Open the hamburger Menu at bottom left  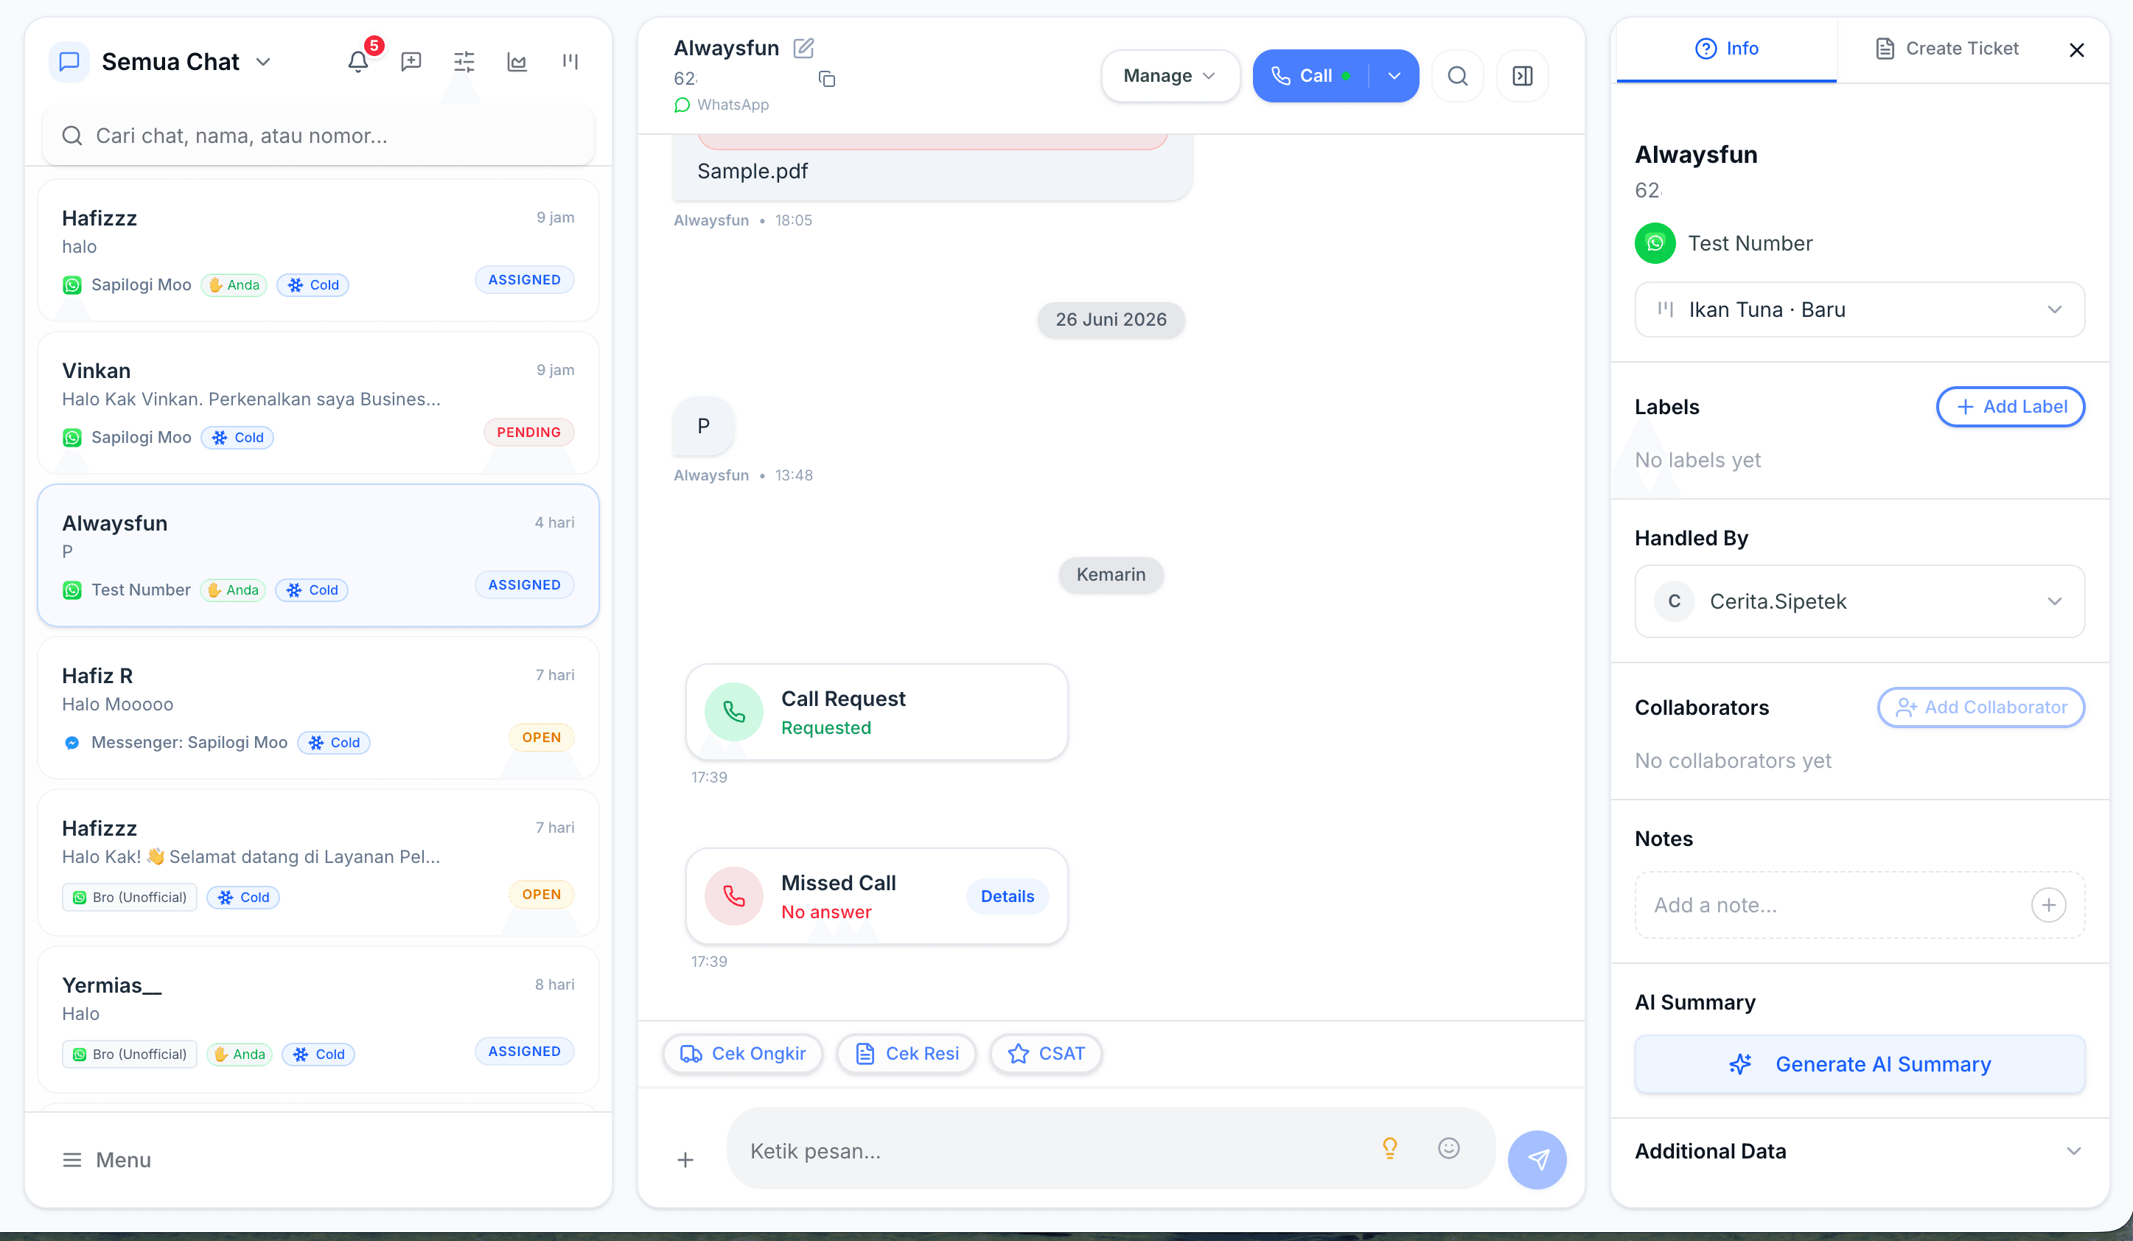107,1160
